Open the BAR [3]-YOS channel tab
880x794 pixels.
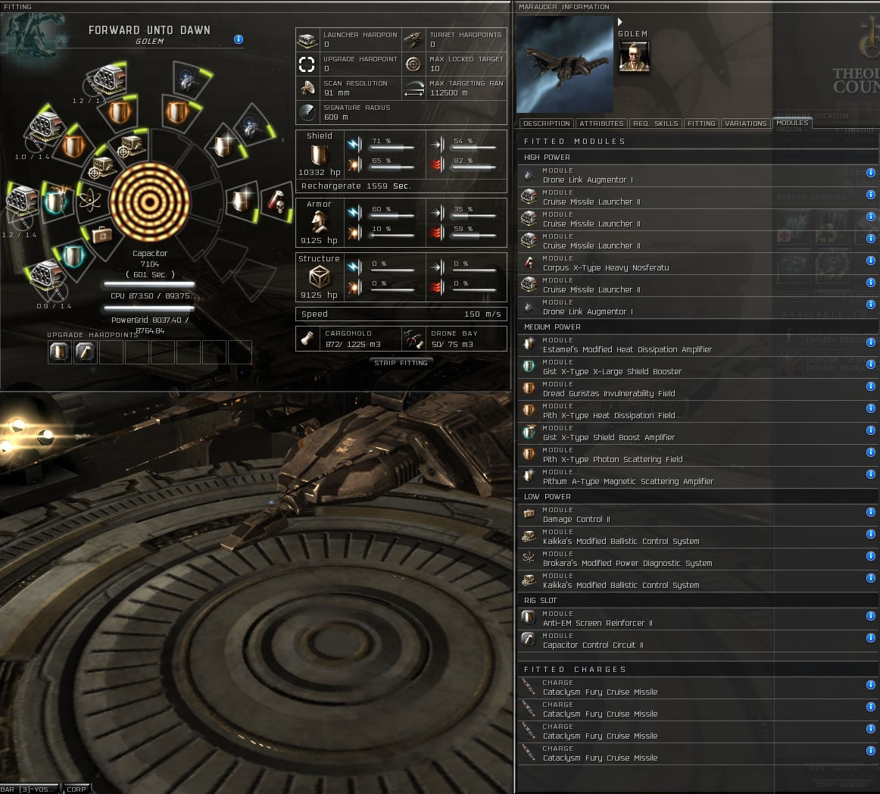pos(30,789)
